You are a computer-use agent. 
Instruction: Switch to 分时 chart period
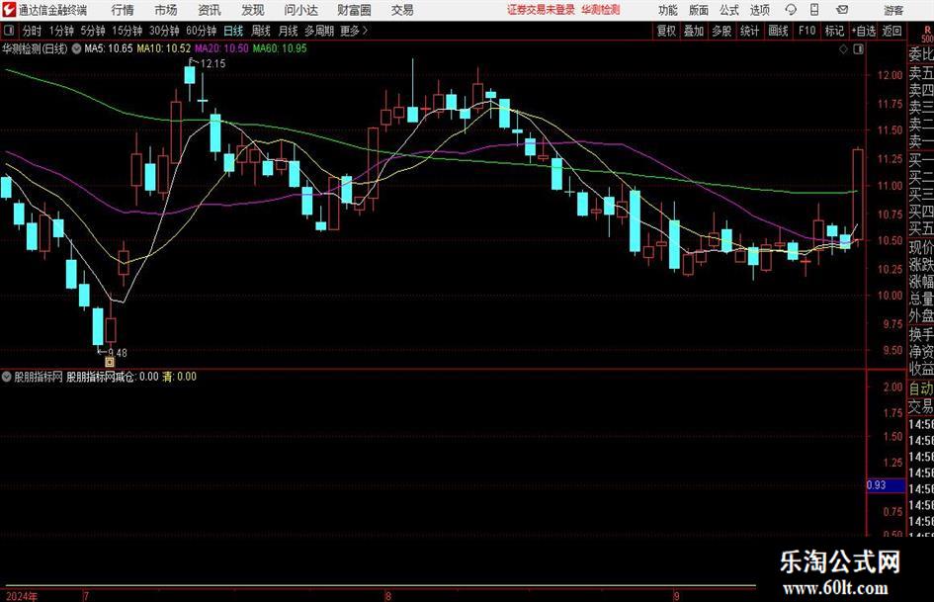click(32, 31)
